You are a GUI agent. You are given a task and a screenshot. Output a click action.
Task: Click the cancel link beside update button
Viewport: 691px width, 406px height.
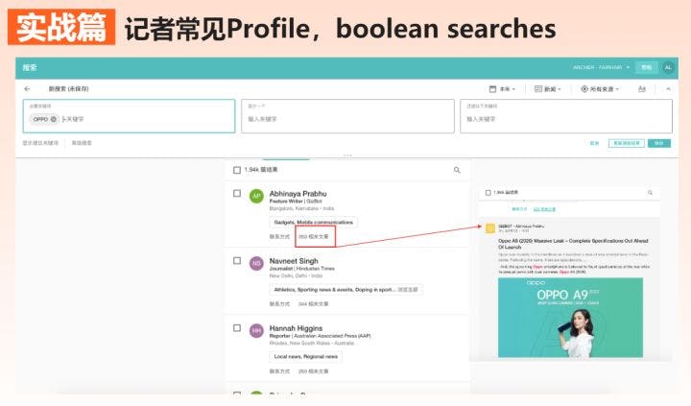pos(594,143)
